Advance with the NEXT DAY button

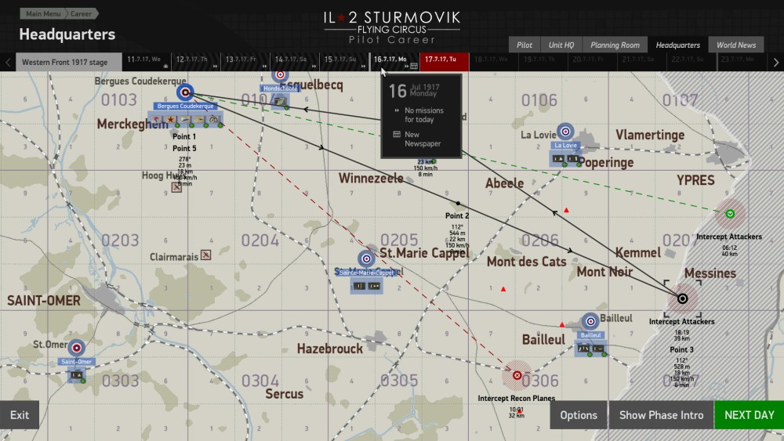(x=749, y=415)
